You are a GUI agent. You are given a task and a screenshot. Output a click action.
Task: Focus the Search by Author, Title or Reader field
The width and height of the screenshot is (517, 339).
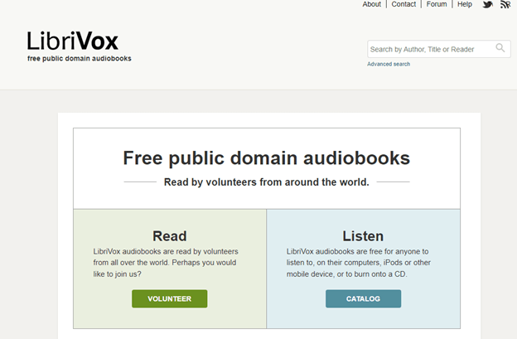tap(439, 49)
